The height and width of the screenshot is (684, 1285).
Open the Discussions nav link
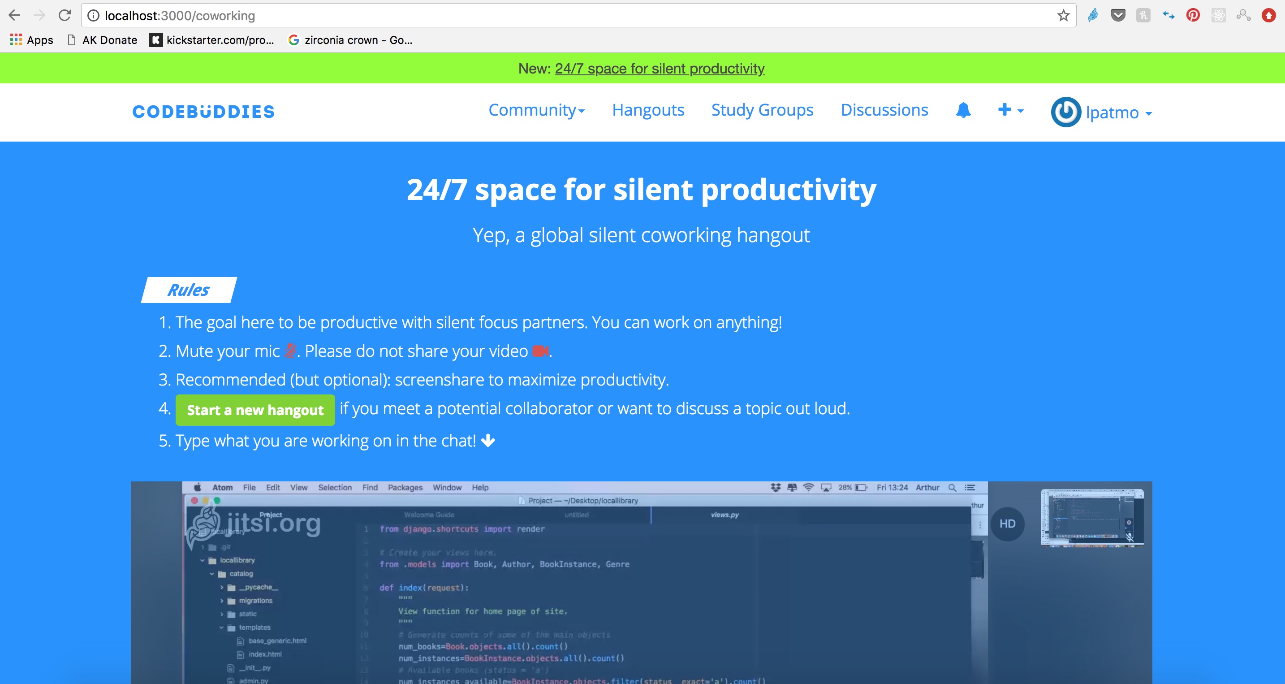884,110
